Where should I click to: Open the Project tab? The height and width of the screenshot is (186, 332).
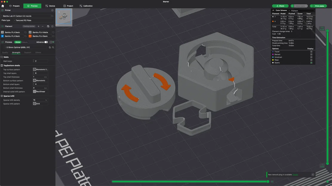point(68,6)
